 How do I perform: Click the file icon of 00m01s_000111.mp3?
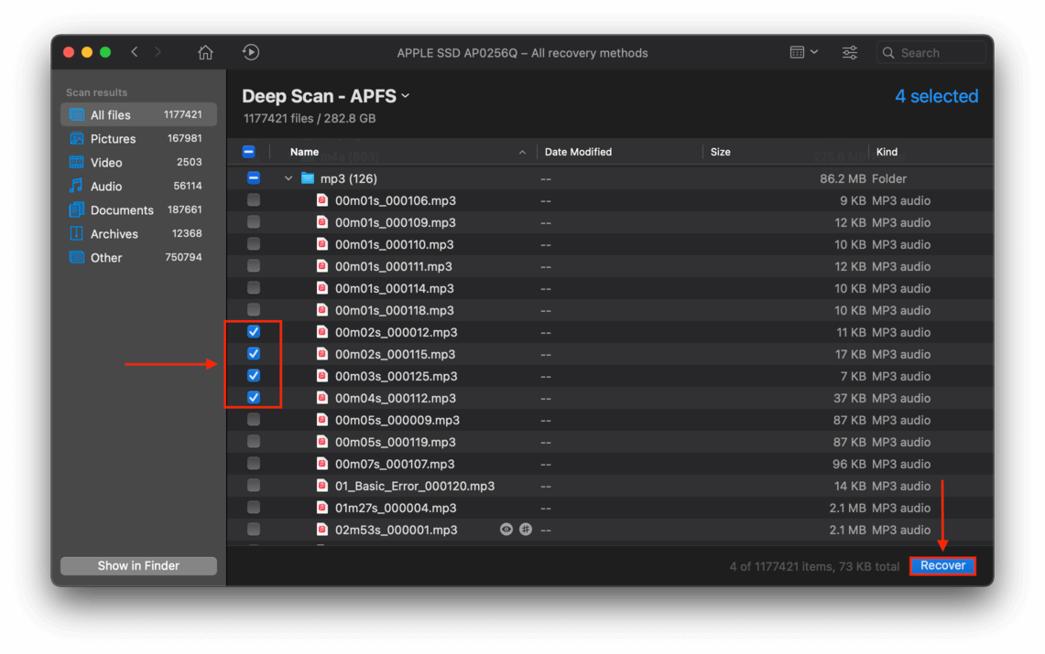click(321, 266)
